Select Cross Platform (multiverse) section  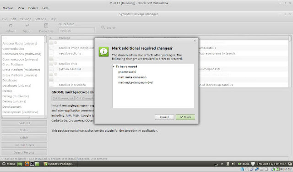(x=21, y=70)
